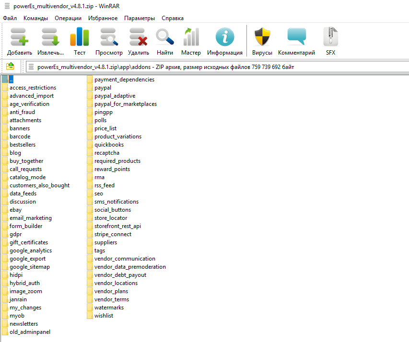Select the vendor_data_premoderation folder name
Image resolution: width=409 pixels, height=342 pixels.
(x=130, y=267)
